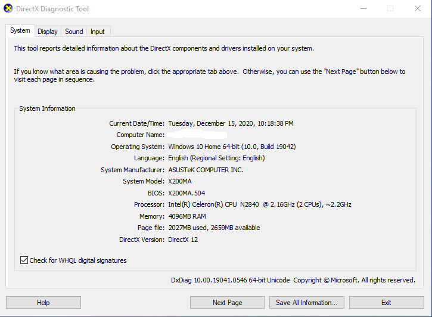Select the Input tab
Image resolution: width=432 pixels, height=317 pixels.
point(98,32)
